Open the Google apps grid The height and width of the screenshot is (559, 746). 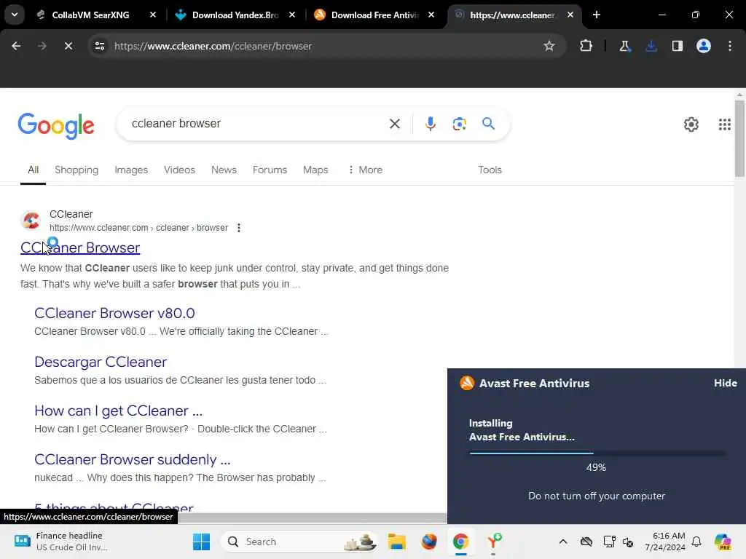[725, 124]
